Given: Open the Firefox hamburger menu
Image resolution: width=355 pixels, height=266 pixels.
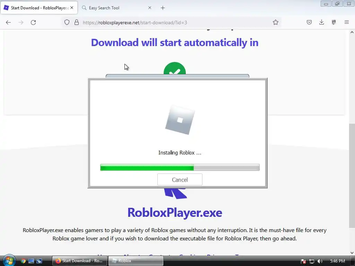Looking at the screenshot, I should pos(347,23).
